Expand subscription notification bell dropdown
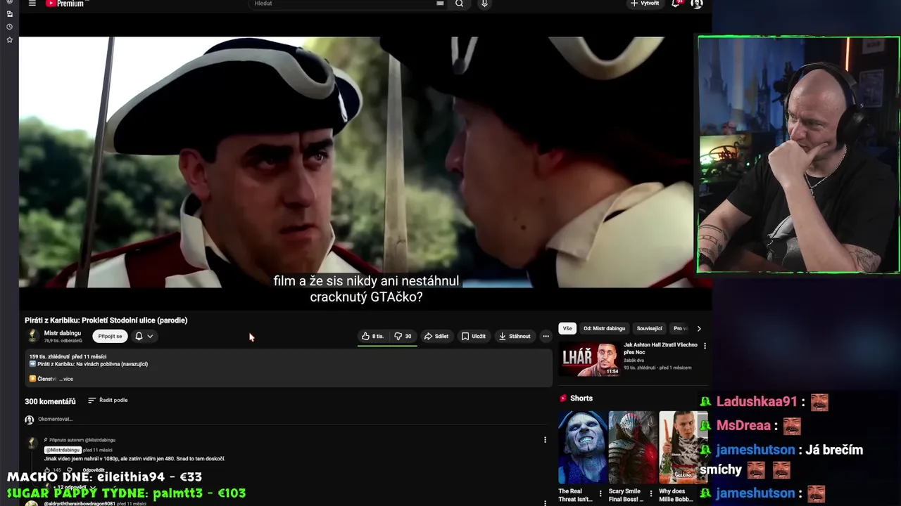The width and height of the screenshot is (901, 506). pyautogui.click(x=144, y=336)
